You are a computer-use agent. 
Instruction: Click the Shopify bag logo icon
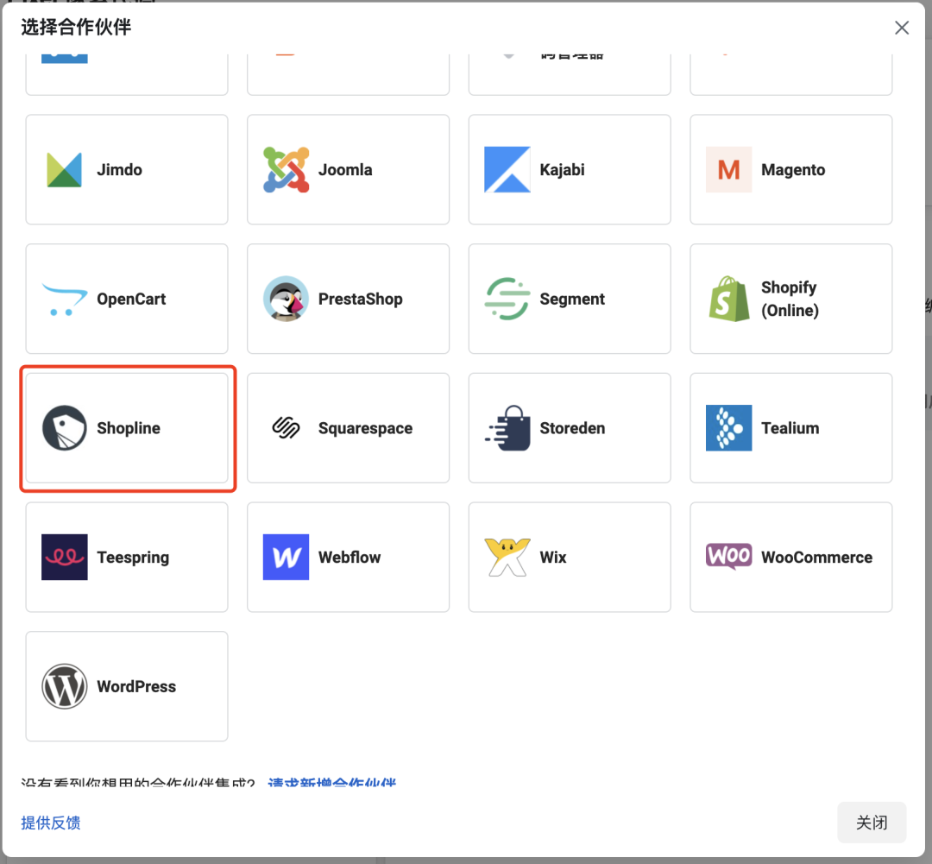pyautogui.click(x=728, y=300)
